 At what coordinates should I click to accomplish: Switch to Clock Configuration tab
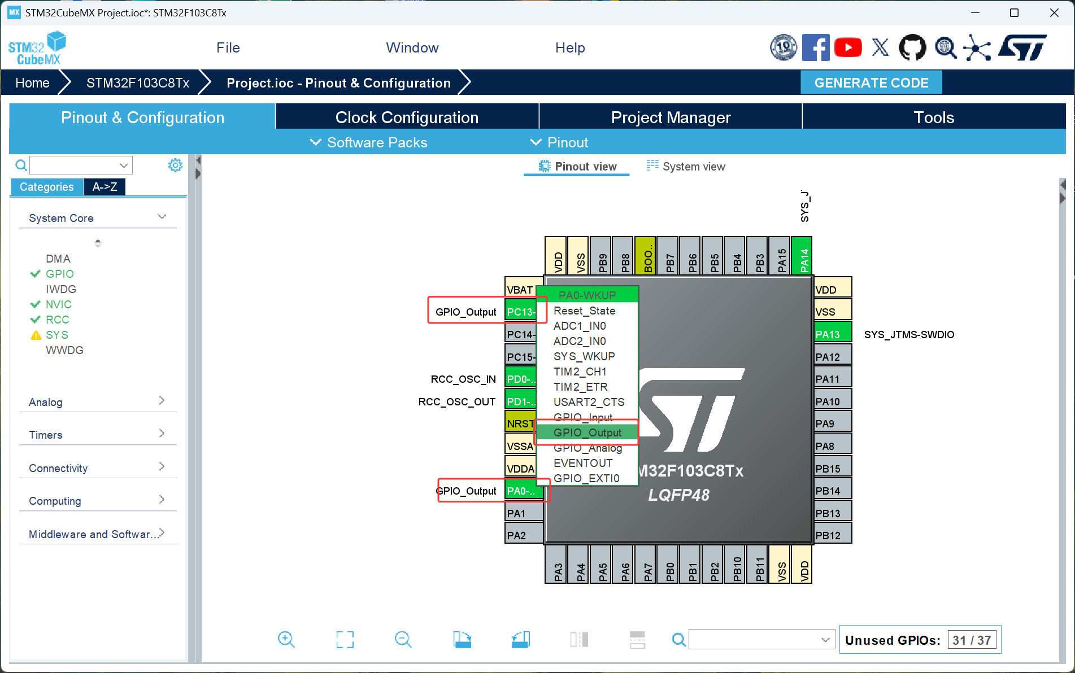pyautogui.click(x=407, y=117)
